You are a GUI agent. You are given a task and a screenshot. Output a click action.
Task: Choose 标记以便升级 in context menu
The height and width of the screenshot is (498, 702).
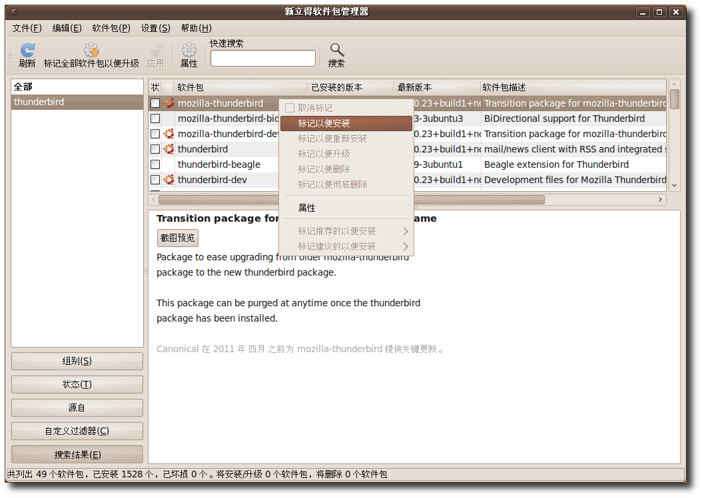[346, 154]
